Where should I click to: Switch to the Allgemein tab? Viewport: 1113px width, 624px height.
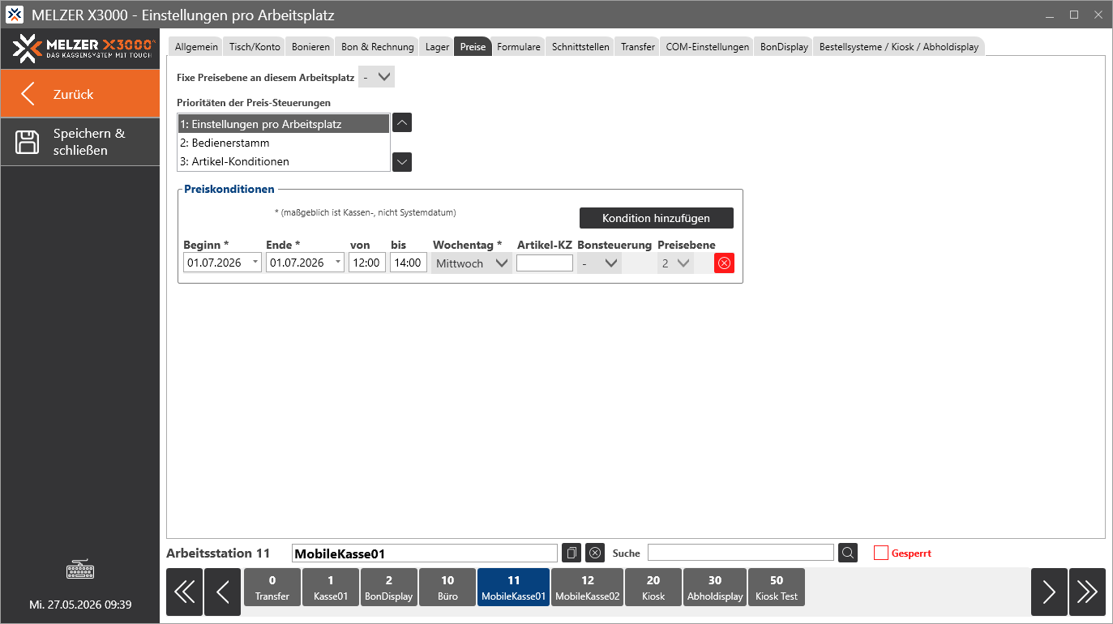pyautogui.click(x=196, y=47)
